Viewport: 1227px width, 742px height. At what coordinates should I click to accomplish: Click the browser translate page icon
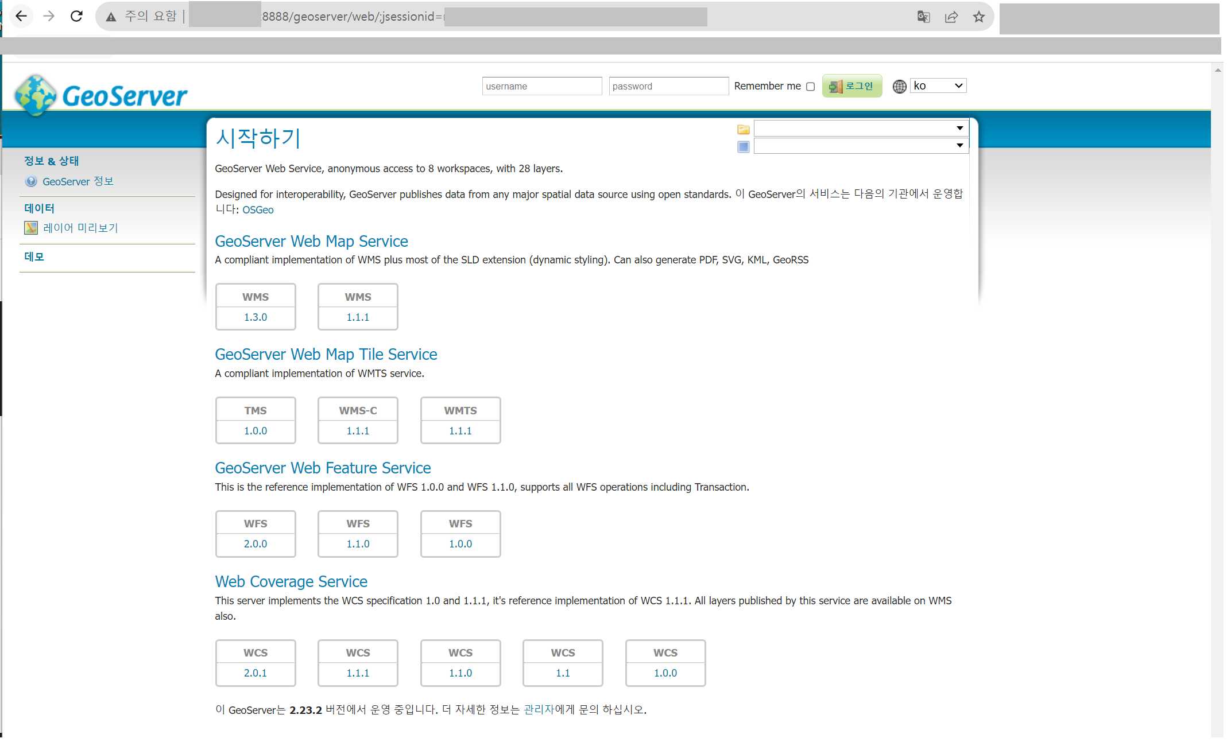[923, 17]
